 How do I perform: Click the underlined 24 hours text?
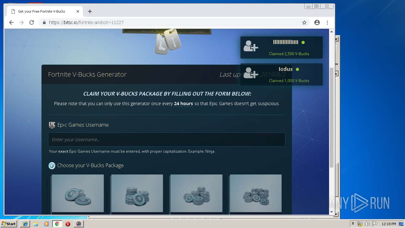coord(184,104)
